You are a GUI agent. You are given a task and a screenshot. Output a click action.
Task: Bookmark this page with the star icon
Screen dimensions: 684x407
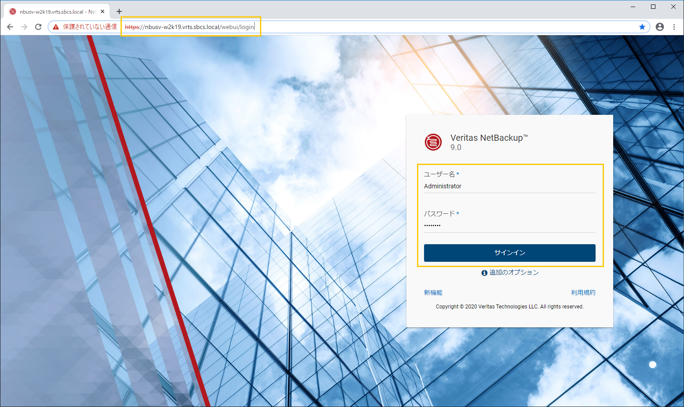pyautogui.click(x=642, y=27)
